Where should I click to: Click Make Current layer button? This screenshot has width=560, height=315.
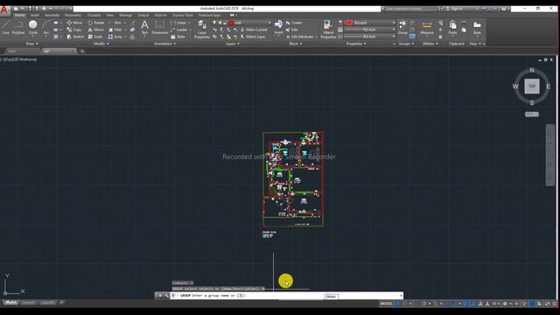pos(254,30)
